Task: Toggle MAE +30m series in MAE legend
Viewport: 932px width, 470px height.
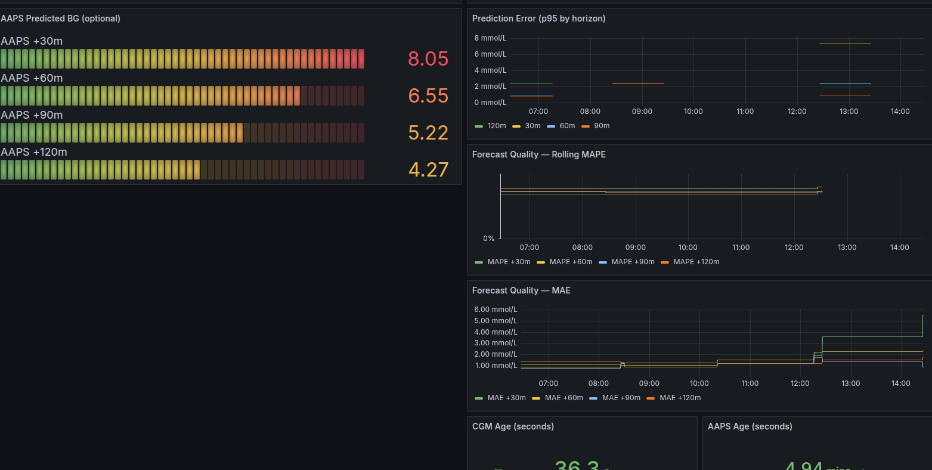Action: pyautogui.click(x=507, y=398)
